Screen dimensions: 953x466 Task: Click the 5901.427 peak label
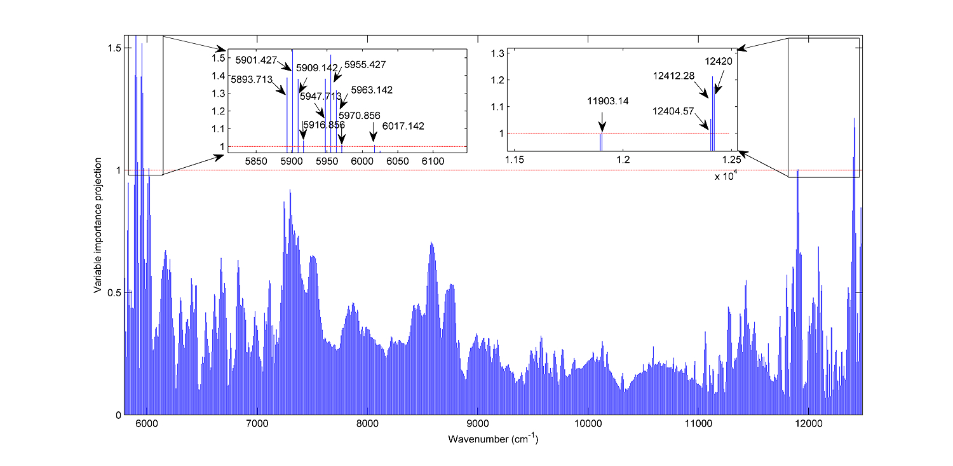(256, 60)
